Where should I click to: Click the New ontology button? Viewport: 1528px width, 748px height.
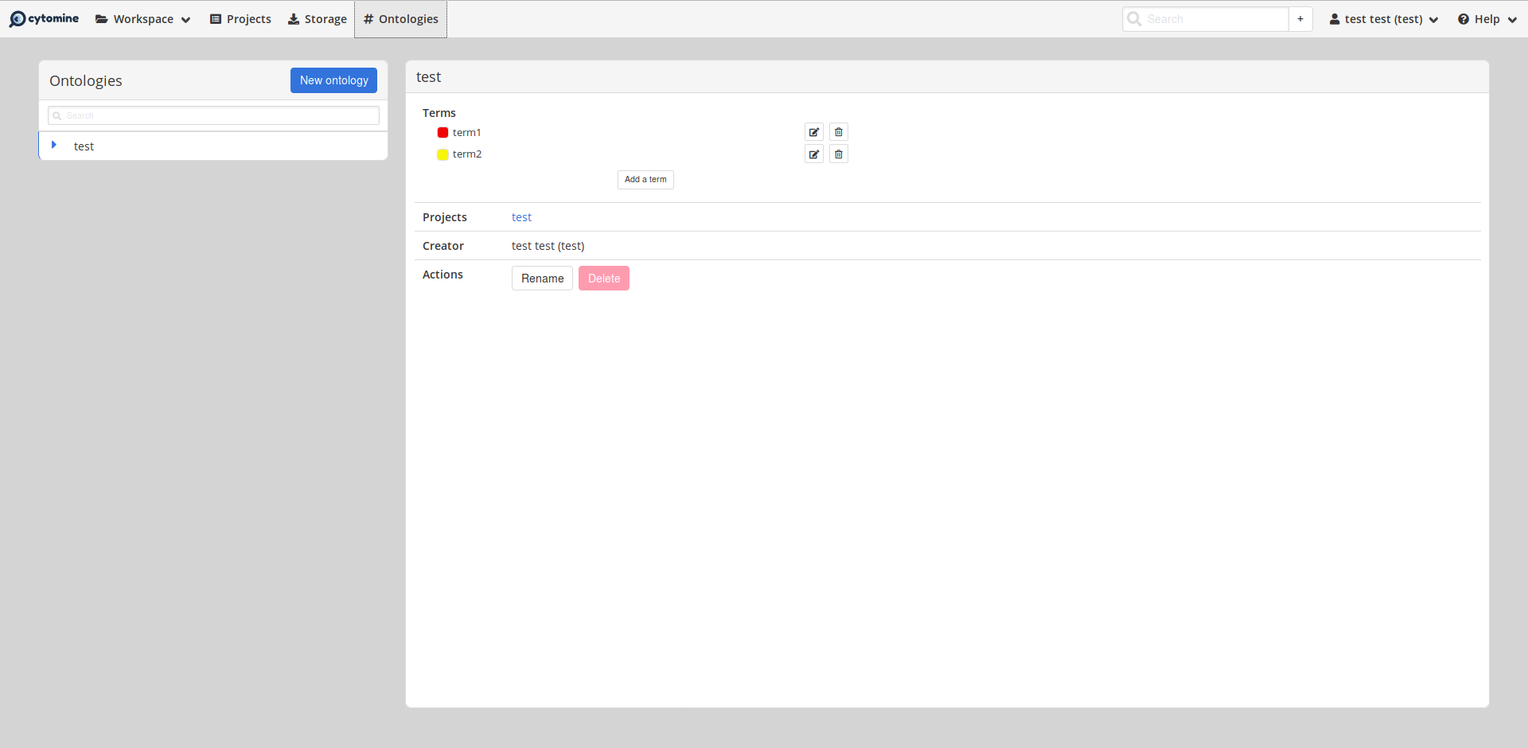coord(333,80)
